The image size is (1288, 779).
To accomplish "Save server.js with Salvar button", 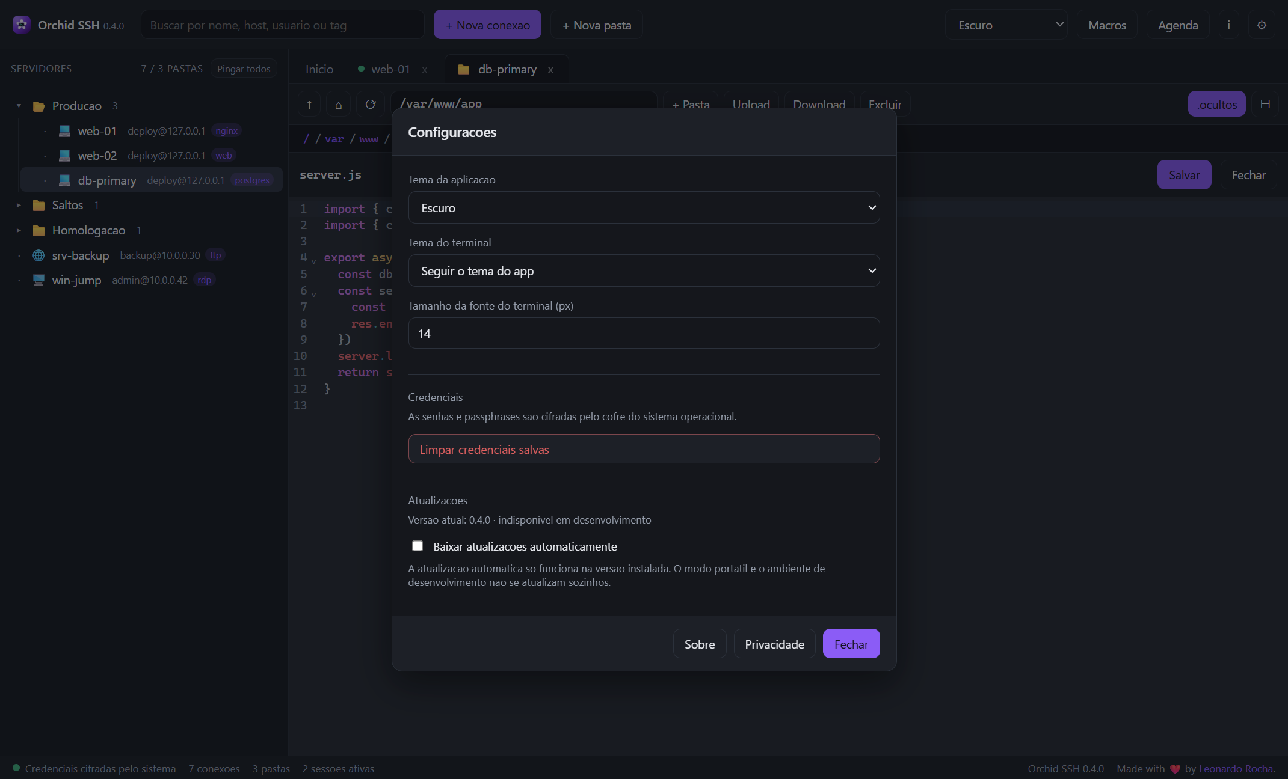I will 1184,175.
